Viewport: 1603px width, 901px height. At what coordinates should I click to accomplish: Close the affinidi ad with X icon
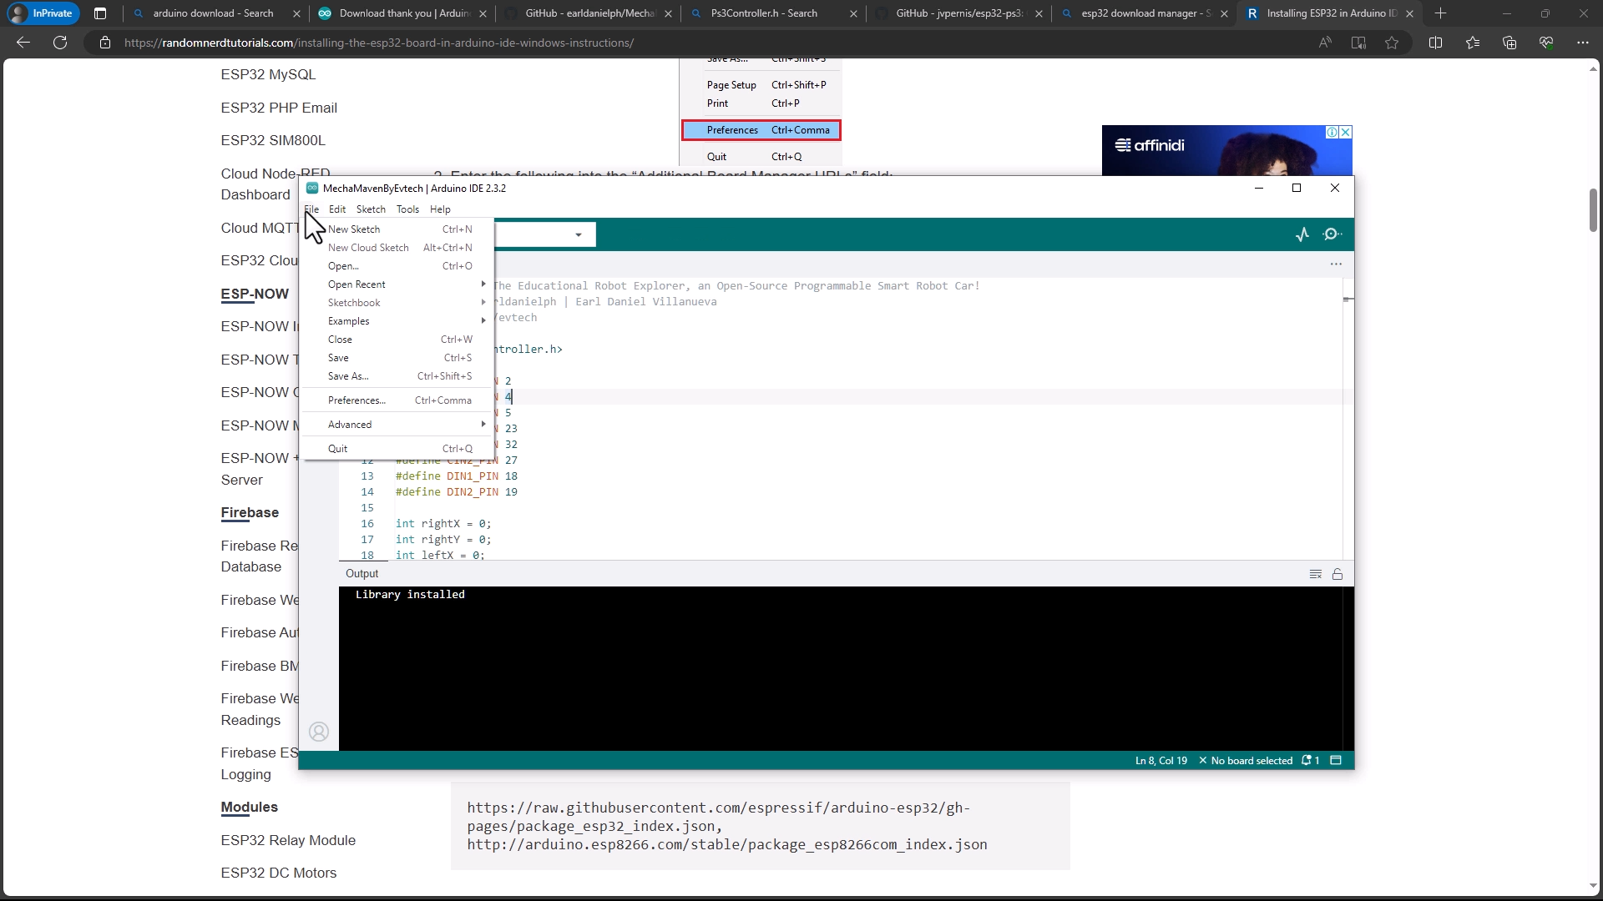(1346, 133)
